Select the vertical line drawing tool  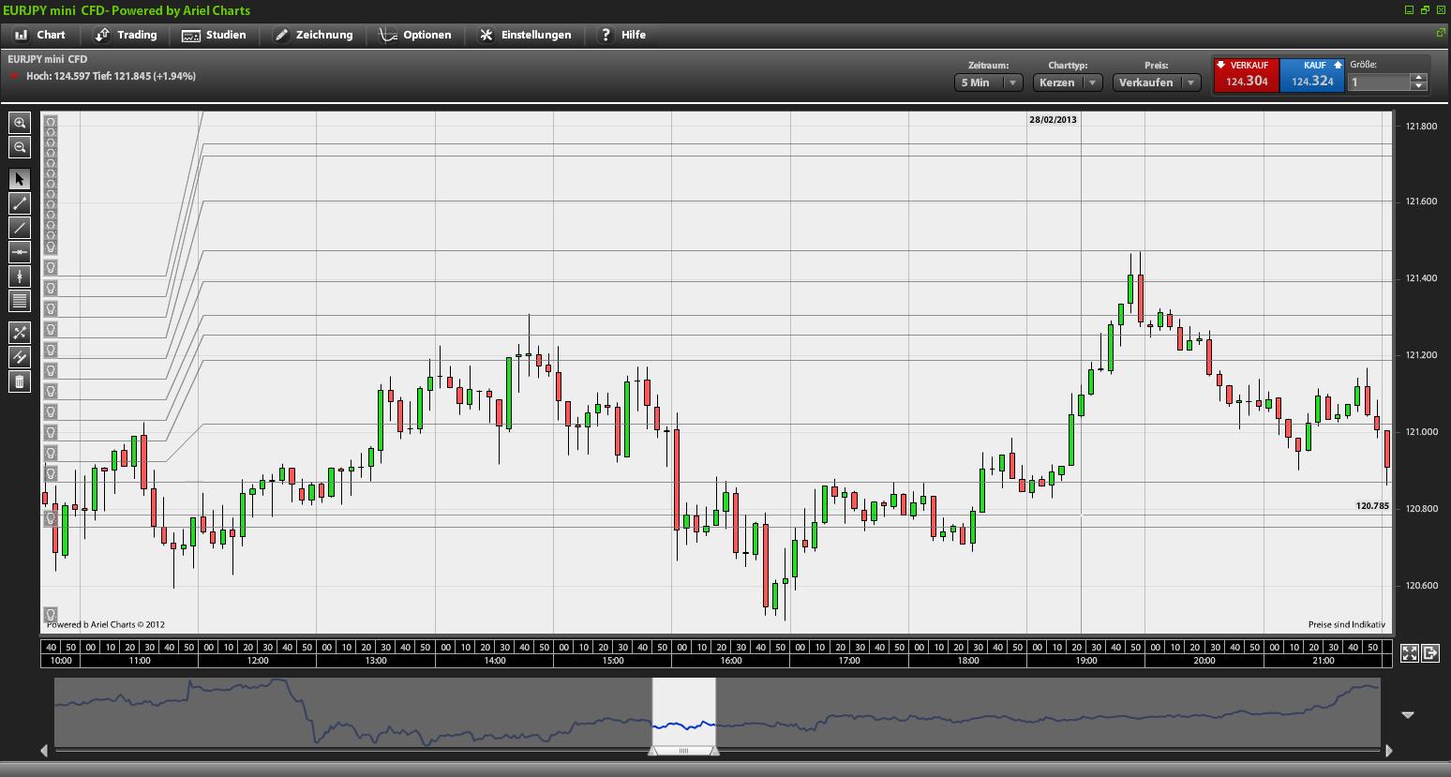(20, 276)
